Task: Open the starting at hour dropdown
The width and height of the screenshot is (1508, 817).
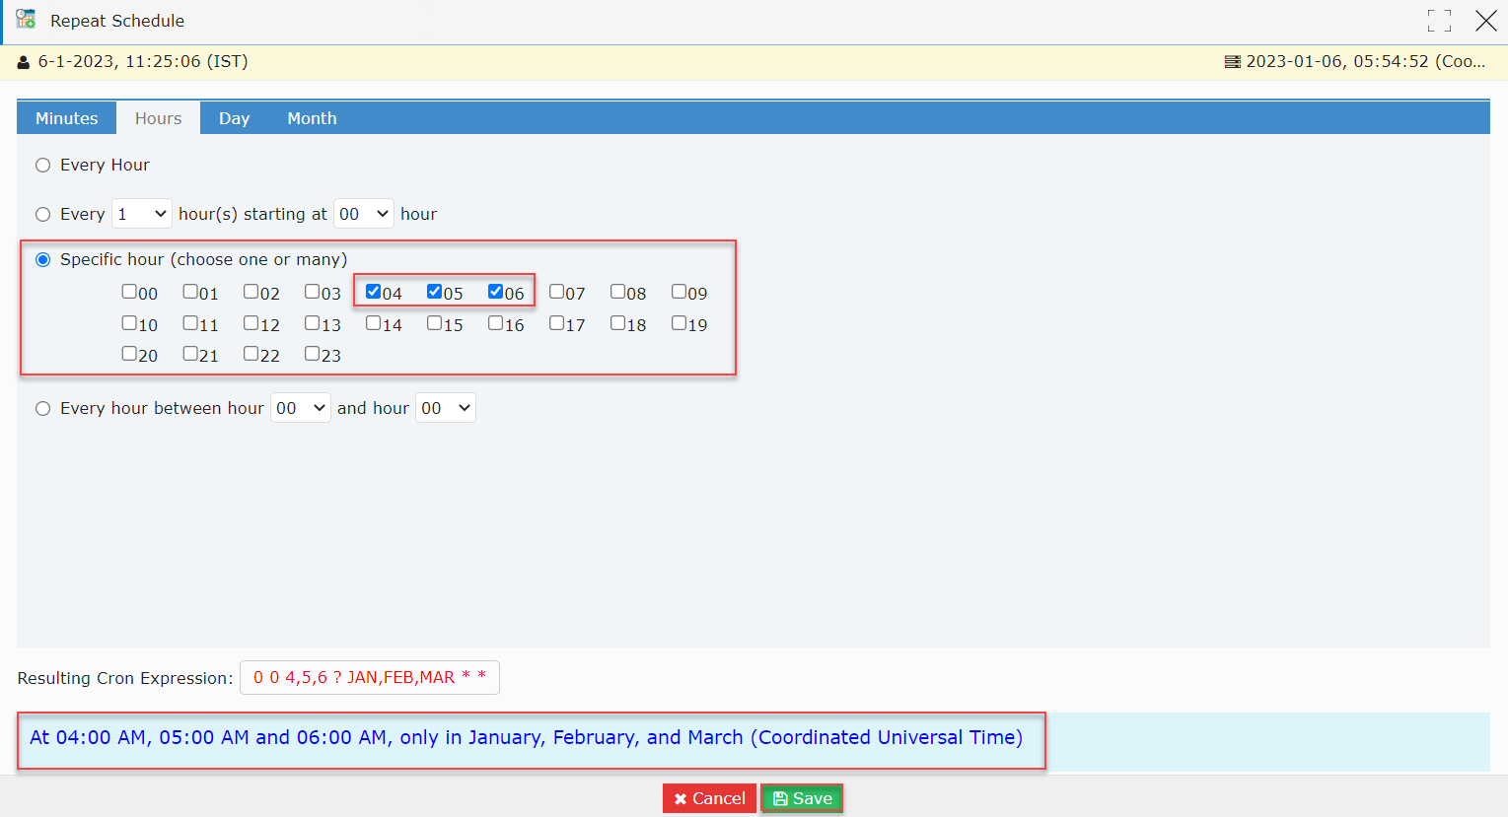Action: pos(364,214)
